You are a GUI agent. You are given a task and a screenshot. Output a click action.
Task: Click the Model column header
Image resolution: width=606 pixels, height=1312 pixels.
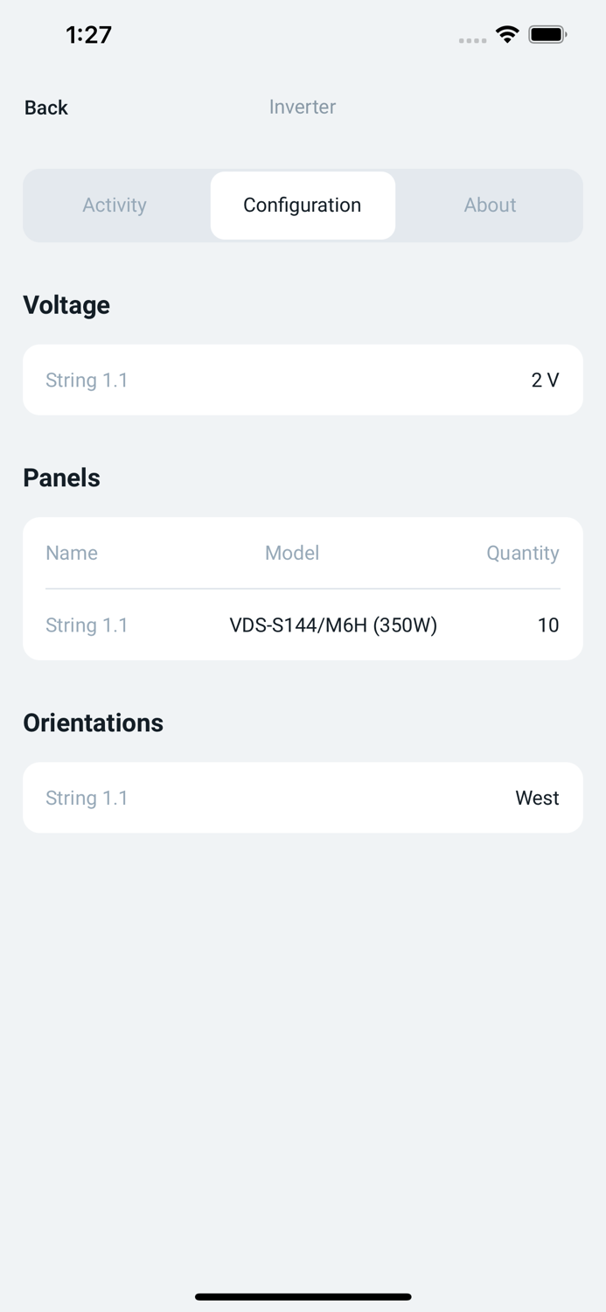tap(292, 553)
